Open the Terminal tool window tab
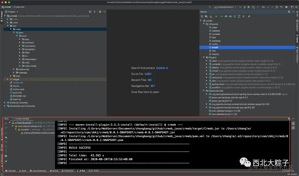 [x=11, y=171]
